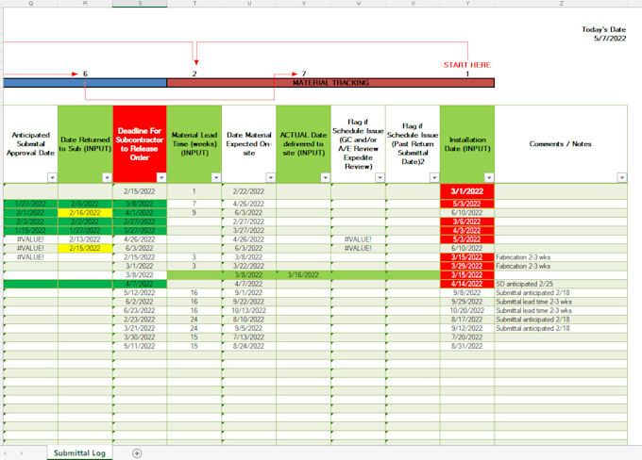The width and height of the screenshot is (642, 460).
Task: Select expected on-site date 2/22/2022
Action: (x=249, y=191)
